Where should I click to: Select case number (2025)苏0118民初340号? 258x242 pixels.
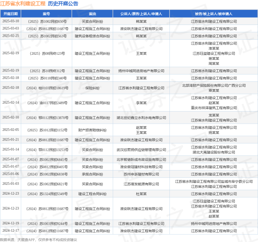point(46,78)
